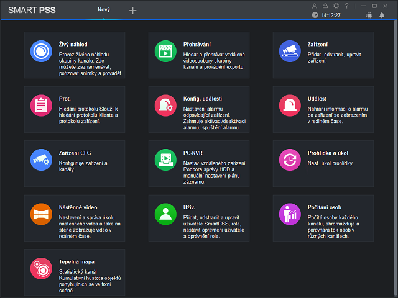This screenshot has height=298, width=398.
Task: Click the Prot. title text
Action: pos(65,99)
